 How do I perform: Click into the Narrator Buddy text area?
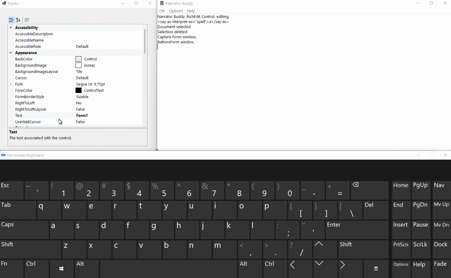pos(304,82)
